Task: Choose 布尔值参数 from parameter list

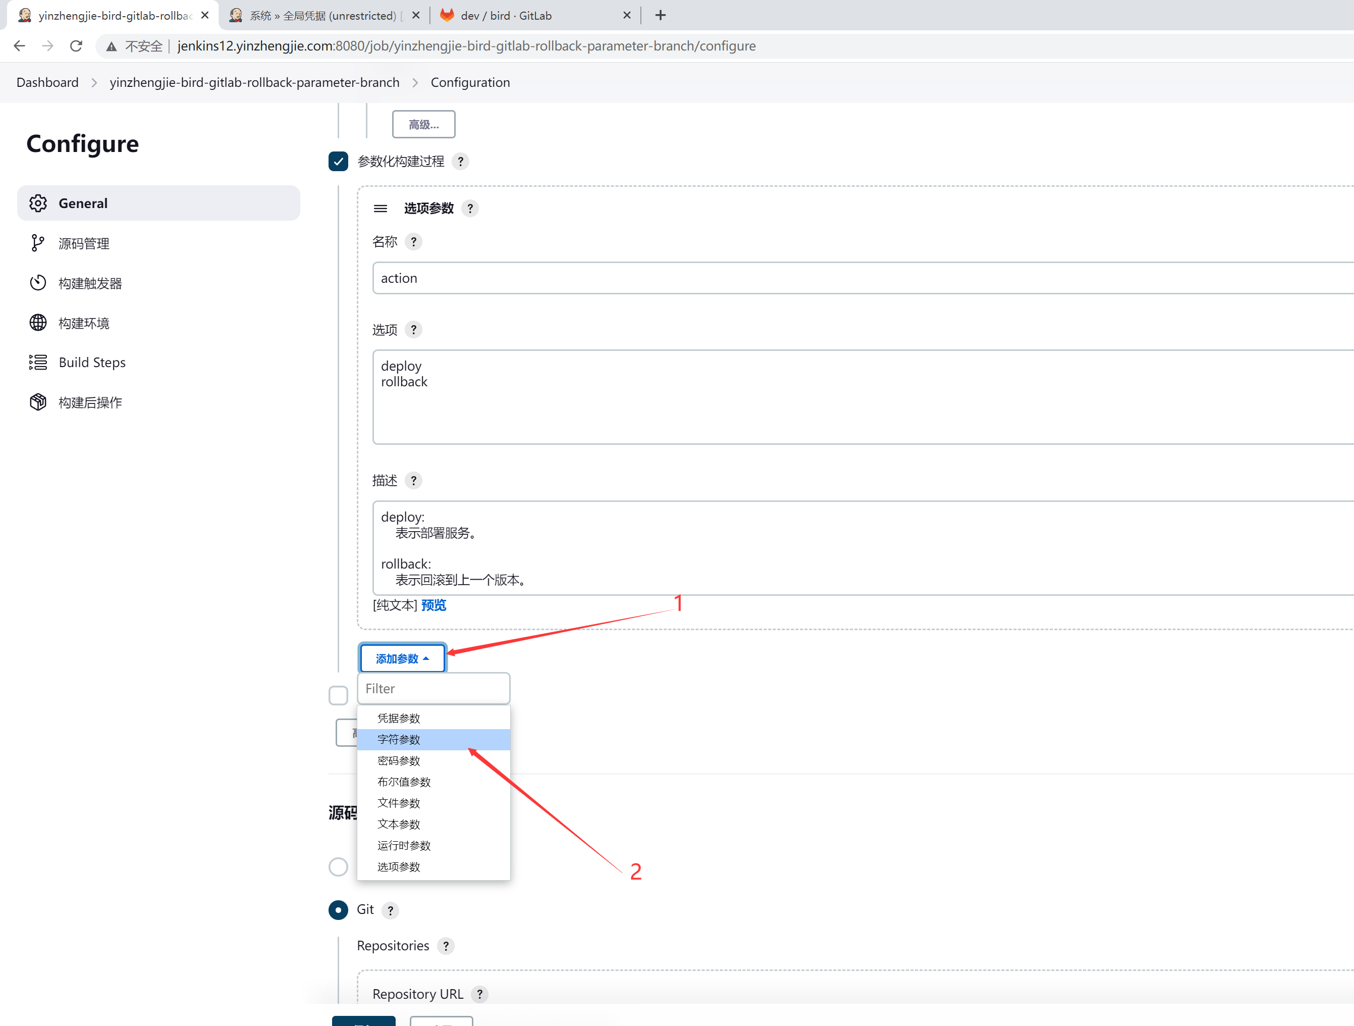Action: [x=404, y=782]
